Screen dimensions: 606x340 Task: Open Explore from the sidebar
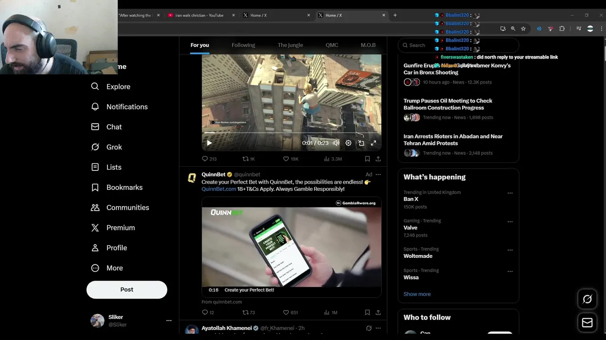[x=111, y=86]
